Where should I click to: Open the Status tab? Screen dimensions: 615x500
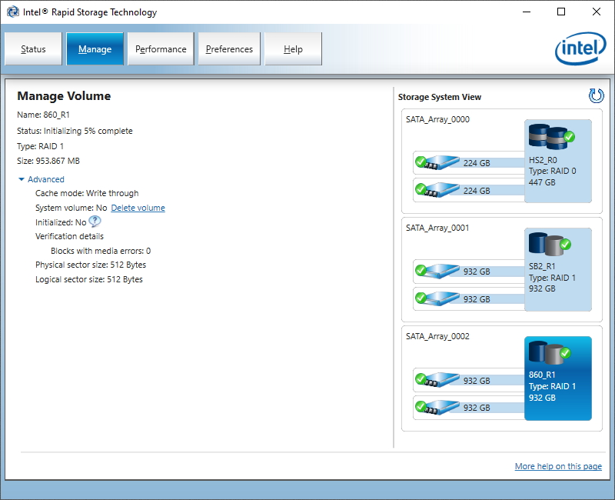33,49
